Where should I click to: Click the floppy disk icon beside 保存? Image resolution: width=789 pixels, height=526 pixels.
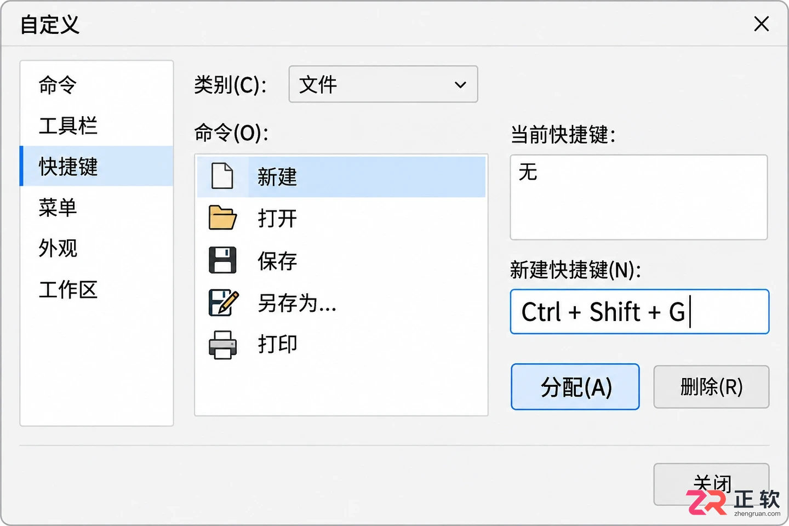pos(222,260)
